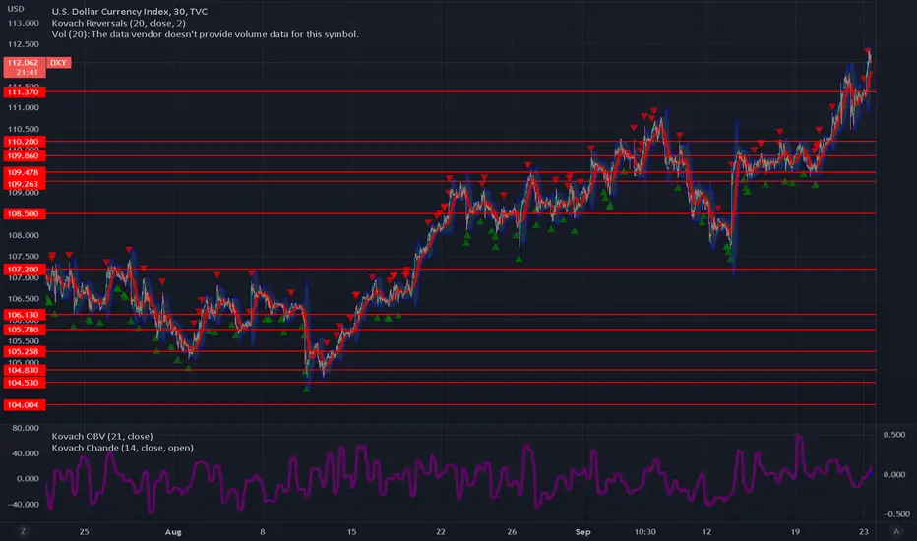Click the 105.258 price level label

point(24,351)
